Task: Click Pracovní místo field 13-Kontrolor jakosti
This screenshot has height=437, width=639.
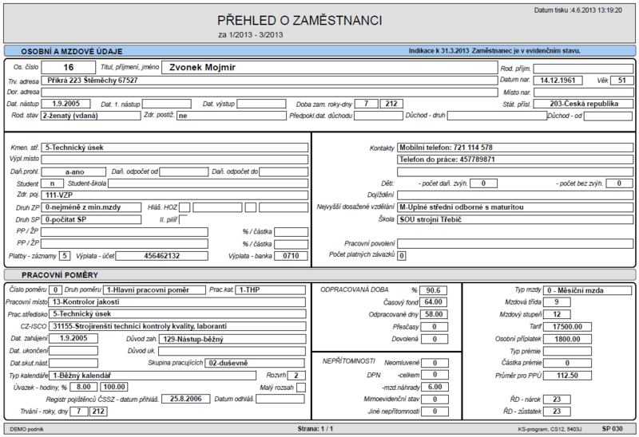Action: [x=177, y=302]
